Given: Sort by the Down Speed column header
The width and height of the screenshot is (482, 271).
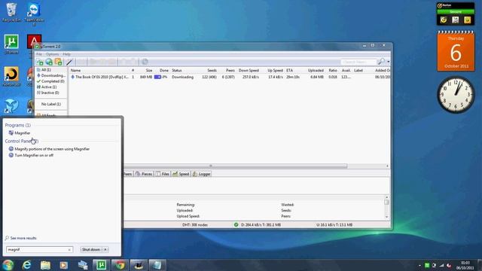Looking at the screenshot, I should (249, 70).
